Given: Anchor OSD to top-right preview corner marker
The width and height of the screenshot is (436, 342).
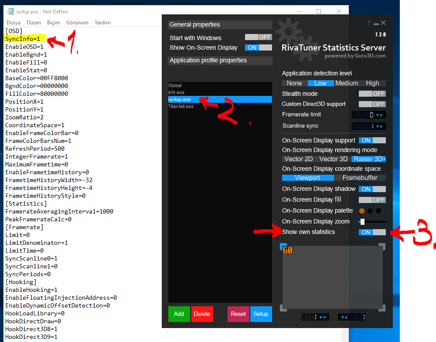Looking at the screenshot, I should (382, 247).
